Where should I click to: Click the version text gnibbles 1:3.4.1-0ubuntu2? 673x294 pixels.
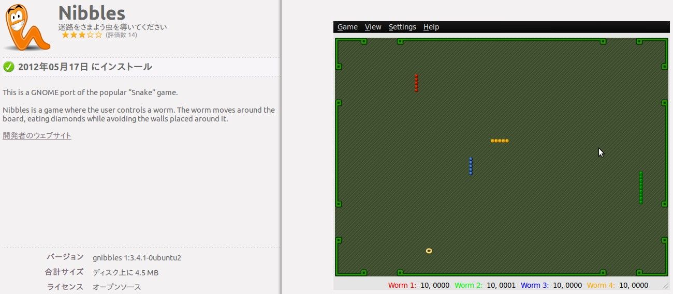pyautogui.click(x=137, y=257)
